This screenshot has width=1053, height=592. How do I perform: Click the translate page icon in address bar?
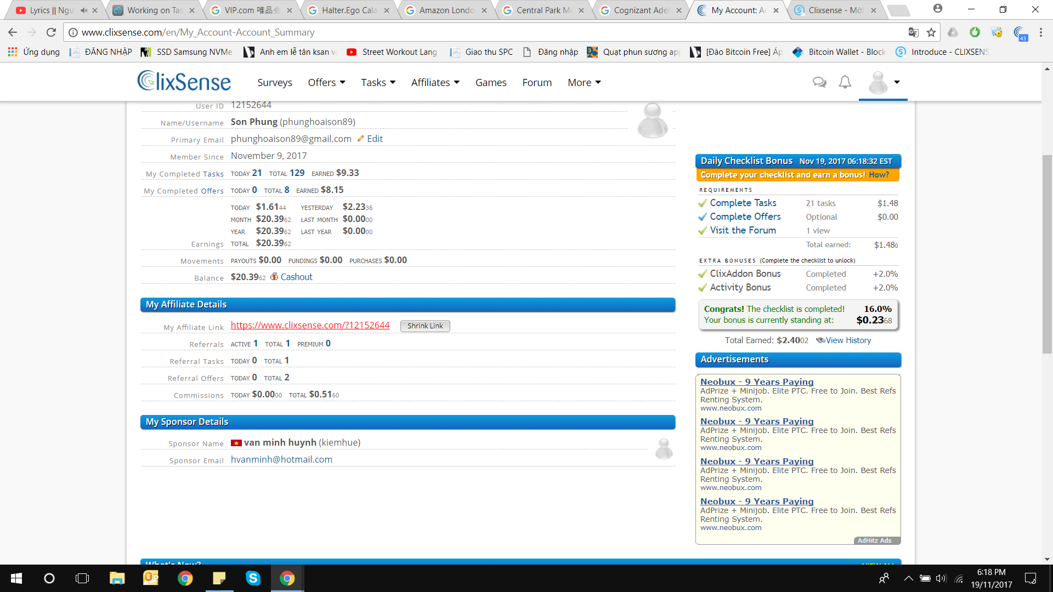pyautogui.click(x=913, y=32)
